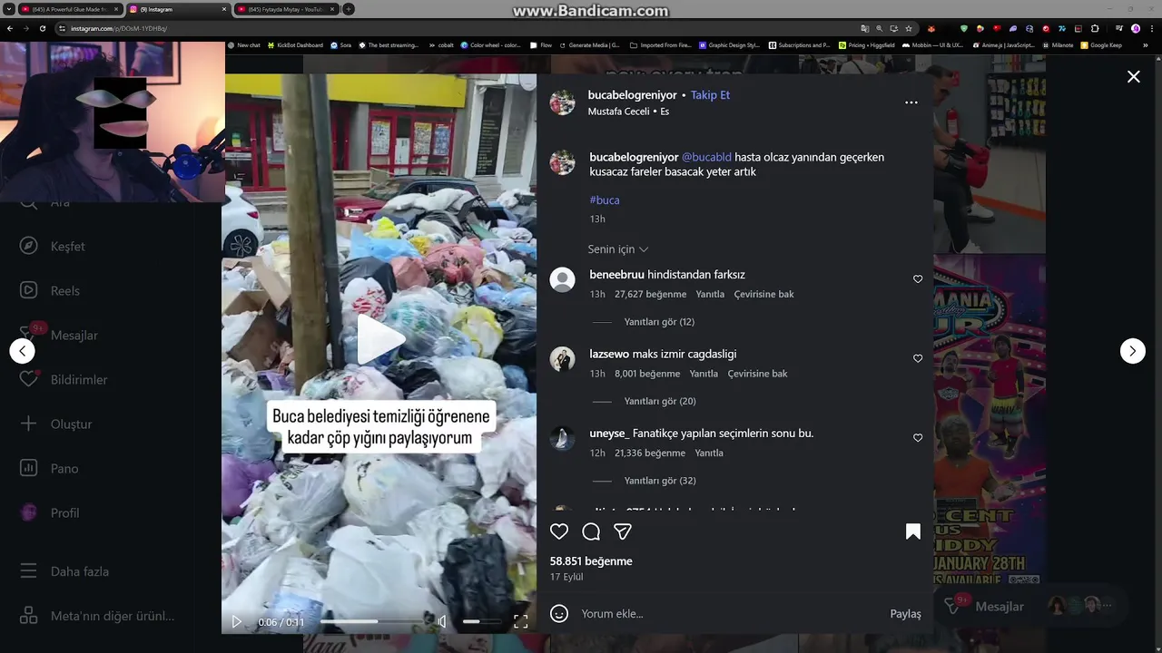Click the share paper-plane icon
Screen dimensions: 1162x653
(x=622, y=532)
